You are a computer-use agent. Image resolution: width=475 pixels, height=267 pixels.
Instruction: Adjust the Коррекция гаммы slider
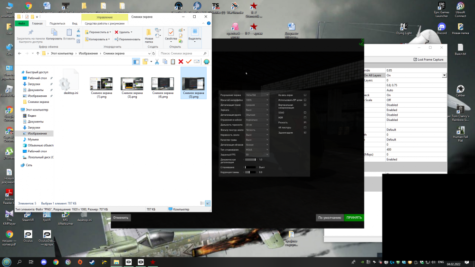pos(250,172)
